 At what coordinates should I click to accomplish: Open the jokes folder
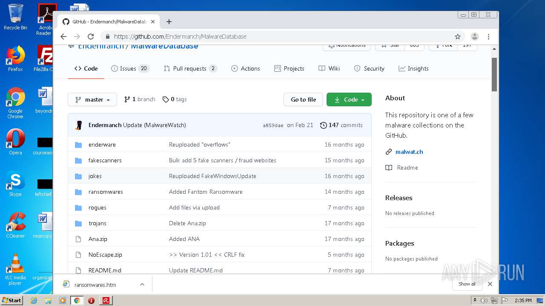coord(95,176)
